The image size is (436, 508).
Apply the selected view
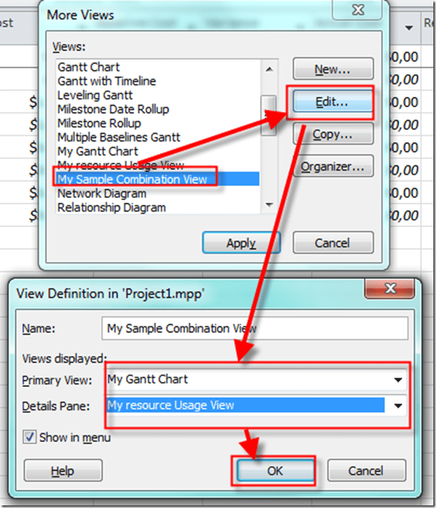tap(240, 243)
